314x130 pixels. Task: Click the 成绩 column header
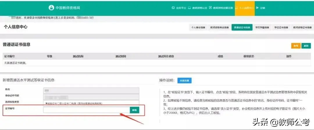(x=220, y=56)
